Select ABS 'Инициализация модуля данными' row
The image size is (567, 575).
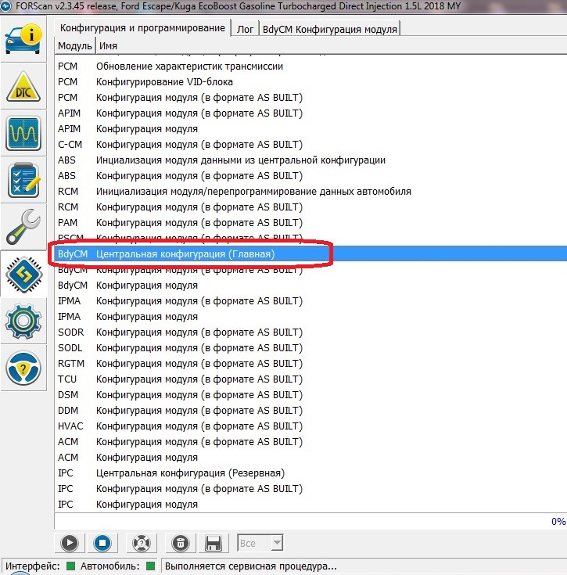click(310, 160)
